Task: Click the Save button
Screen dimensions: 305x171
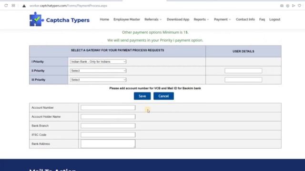Action: tap(142, 96)
